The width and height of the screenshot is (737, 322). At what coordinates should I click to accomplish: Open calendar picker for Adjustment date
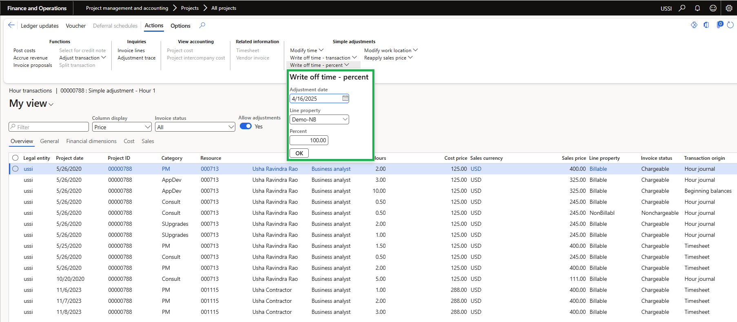pos(345,98)
